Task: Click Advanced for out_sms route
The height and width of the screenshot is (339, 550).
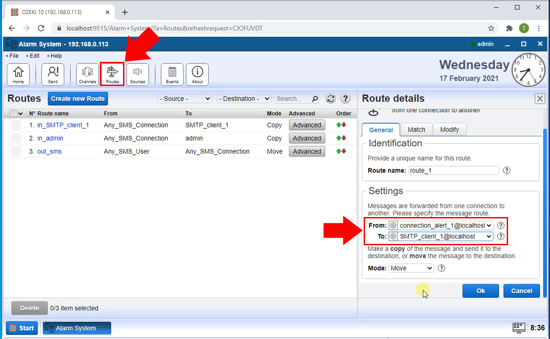Action: [x=307, y=152]
